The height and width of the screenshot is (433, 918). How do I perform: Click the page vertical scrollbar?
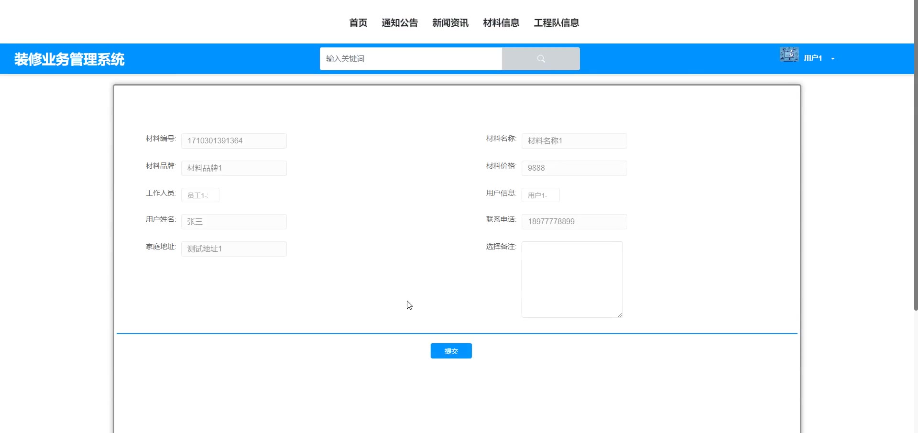tap(916, 155)
